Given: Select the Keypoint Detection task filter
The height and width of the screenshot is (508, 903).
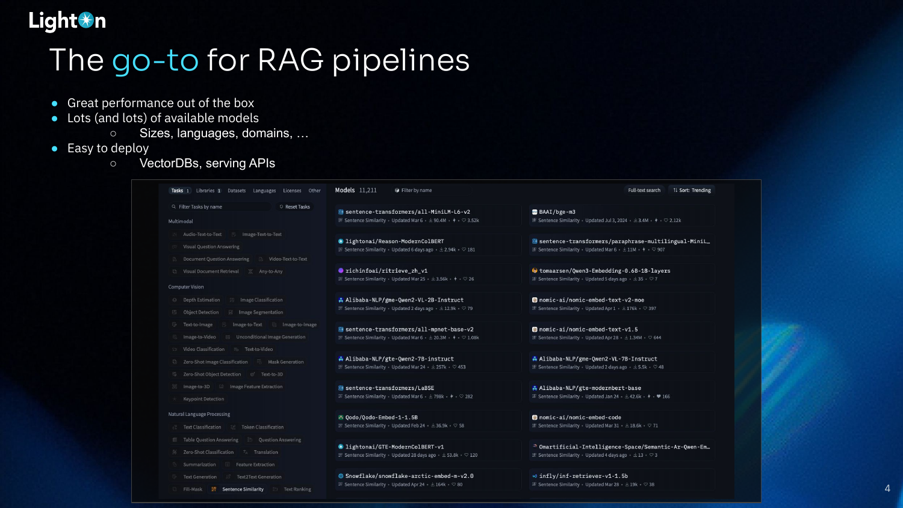Looking at the screenshot, I should pyautogui.click(x=197, y=399).
